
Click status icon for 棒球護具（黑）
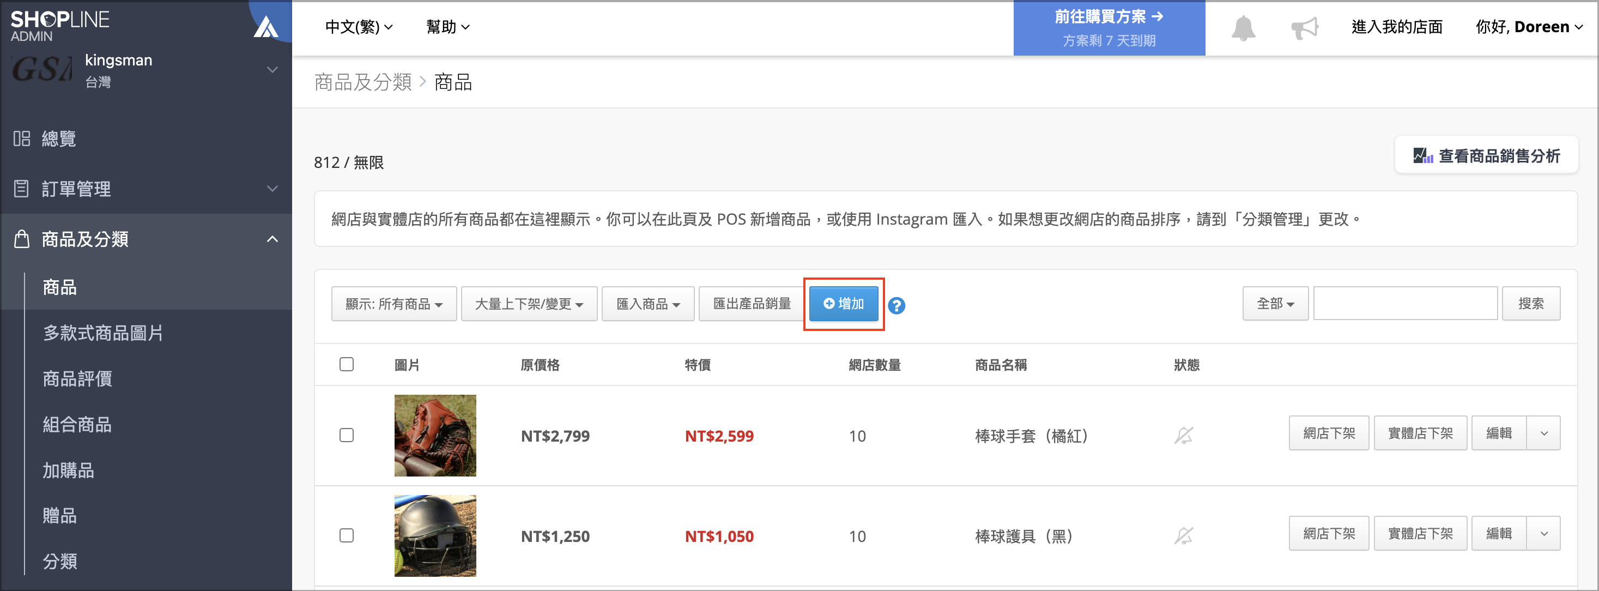coord(1183,535)
